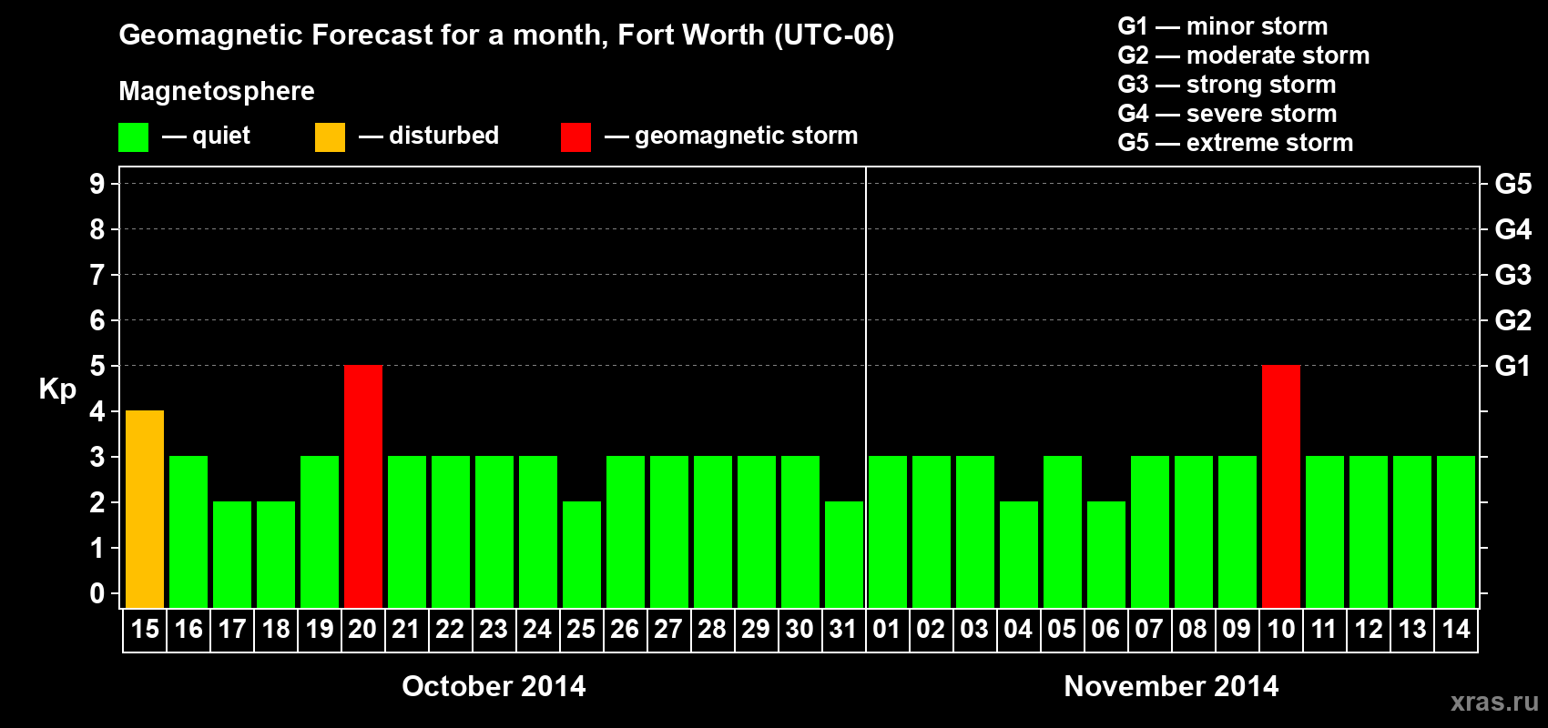The height and width of the screenshot is (728, 1548).
Task: Click the green bar for November 04
Action: click(x=1019, y=554)
